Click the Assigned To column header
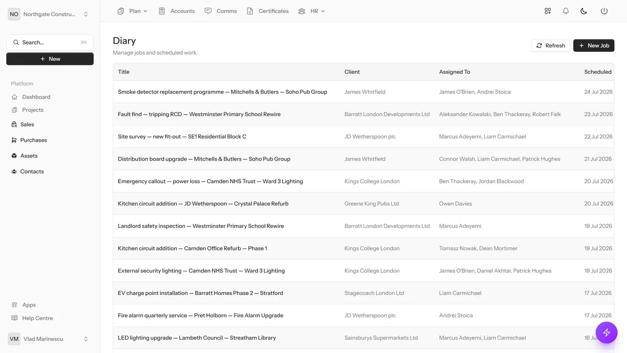 coord(455,72)
